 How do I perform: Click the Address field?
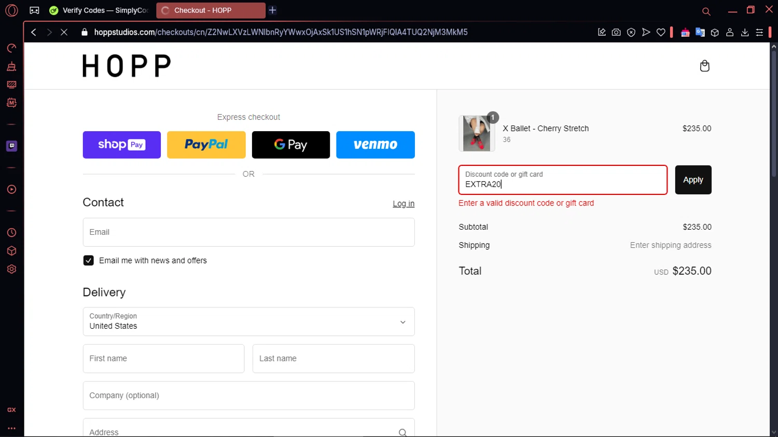coord(248,428)
